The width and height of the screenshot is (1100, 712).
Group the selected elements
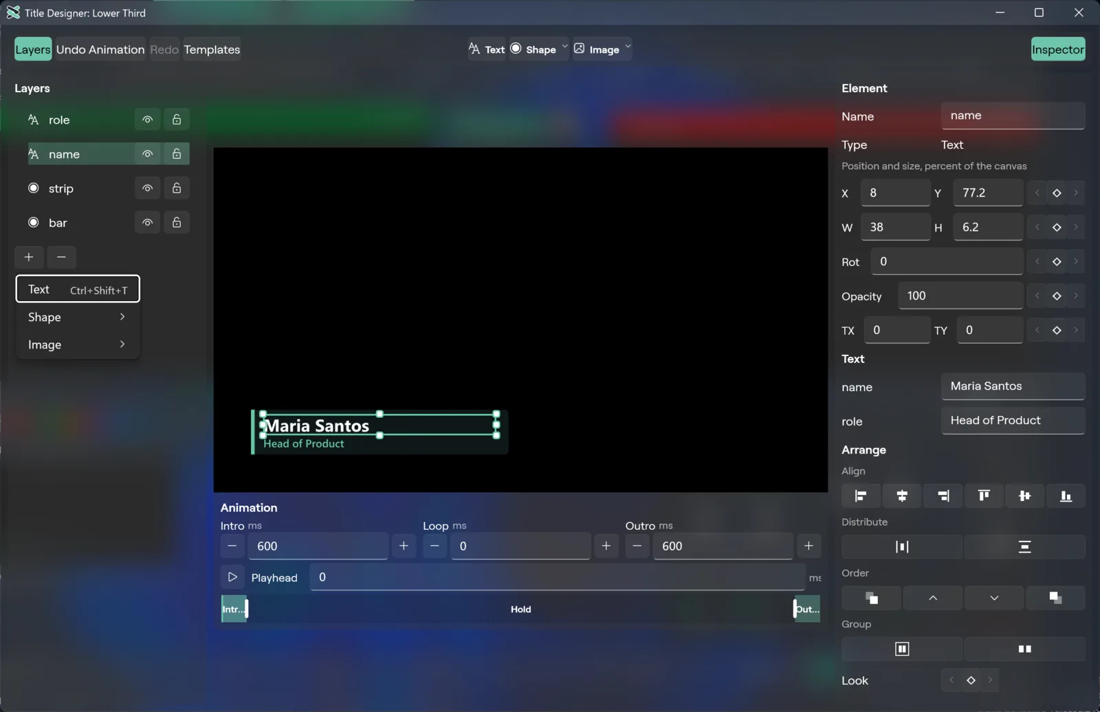point(902,649)
